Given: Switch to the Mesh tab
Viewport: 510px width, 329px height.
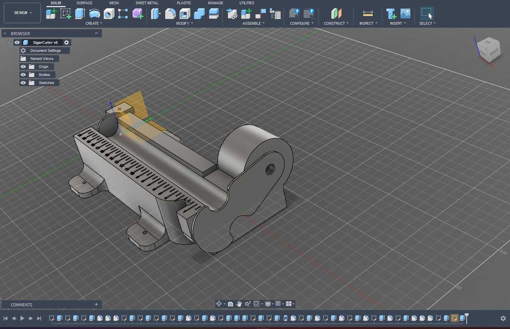Looking at the screenshot, I should pyautogui.click(x=114, y=3).
